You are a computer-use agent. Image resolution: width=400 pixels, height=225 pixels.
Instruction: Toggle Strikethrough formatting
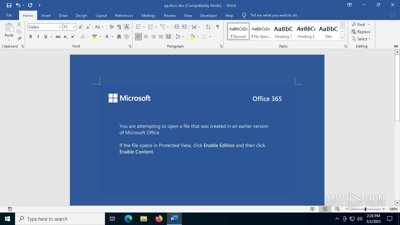point(58,37)
